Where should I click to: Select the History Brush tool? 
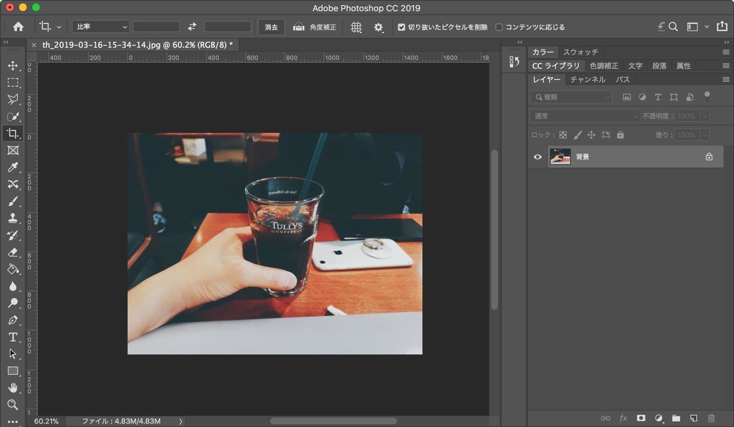(x=13, y=236)
